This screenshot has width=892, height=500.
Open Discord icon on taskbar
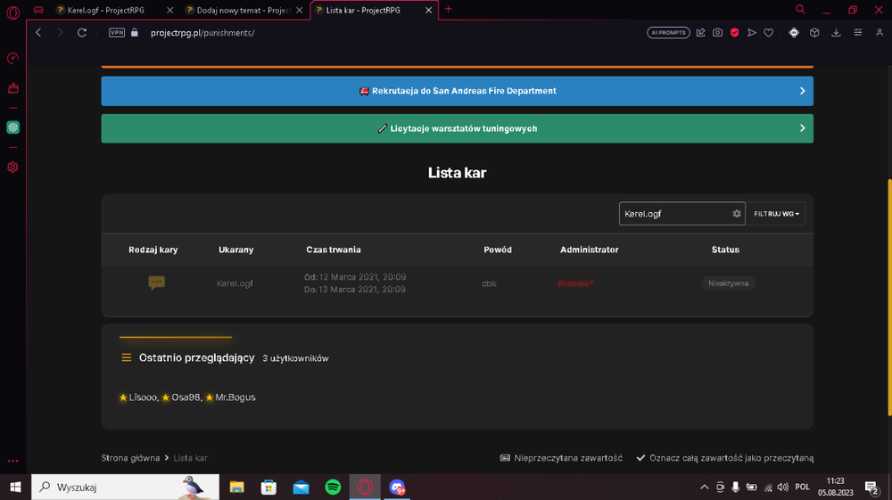(397, 487)
